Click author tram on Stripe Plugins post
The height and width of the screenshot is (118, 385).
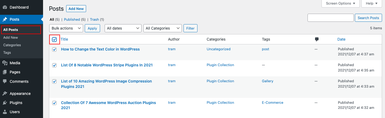pos(172,65)
